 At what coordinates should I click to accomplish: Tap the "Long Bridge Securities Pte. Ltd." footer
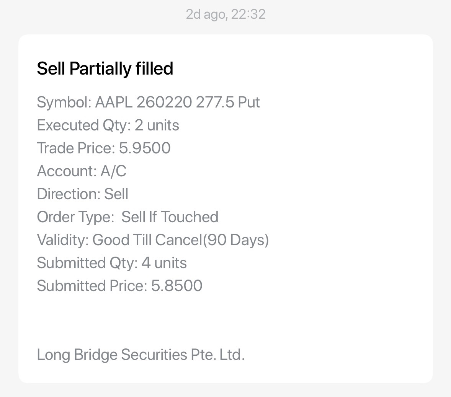coord(141,355)
